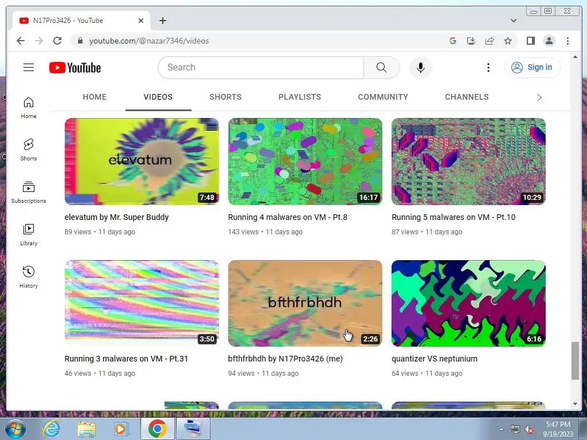
Task: Open Library in the sidebar
Action: coord(29,234)
